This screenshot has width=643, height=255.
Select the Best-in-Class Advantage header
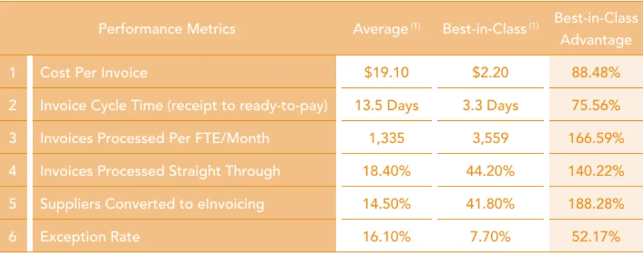pos(596,29)
